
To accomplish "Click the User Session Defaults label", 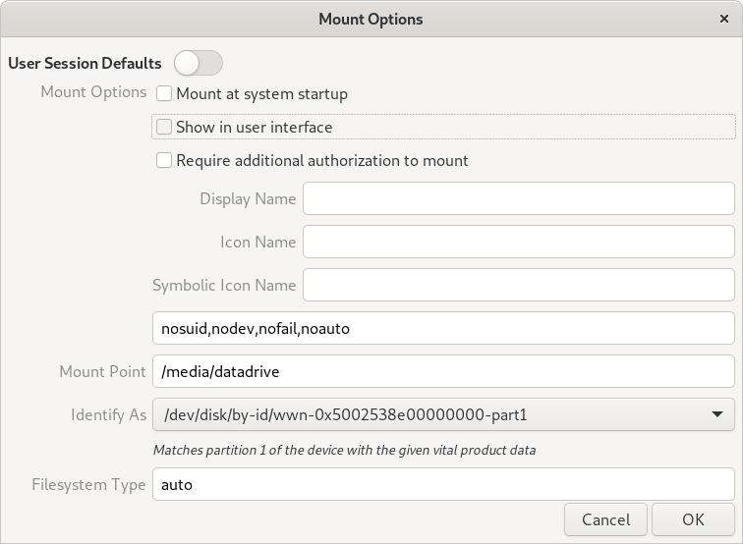I will coord(85,63).
